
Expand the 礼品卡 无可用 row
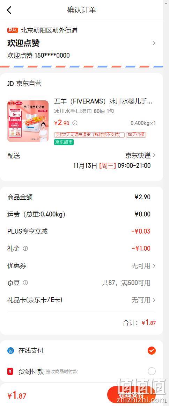coord(144,300)
